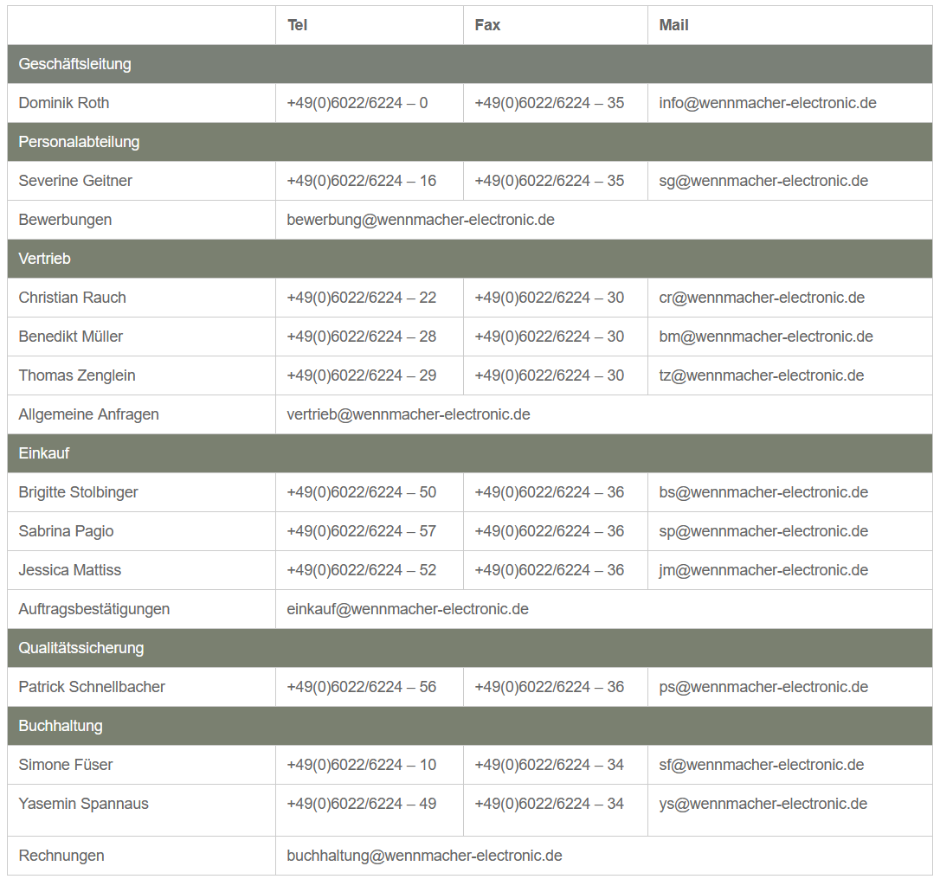Open the buchhaltung@wennmacher-electronic.de address

pyautogui.click(x=424, y=856)
